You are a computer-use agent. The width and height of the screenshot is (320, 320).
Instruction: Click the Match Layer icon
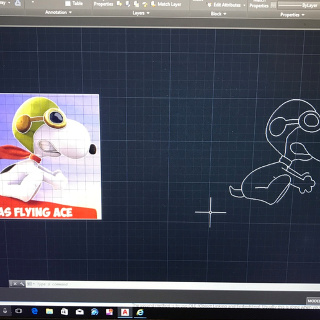pyautogui.click(x=153, y=4)
